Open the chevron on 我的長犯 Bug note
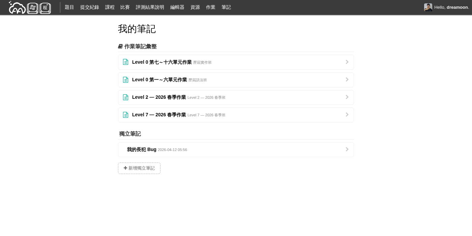 click(x=347, y=149)
